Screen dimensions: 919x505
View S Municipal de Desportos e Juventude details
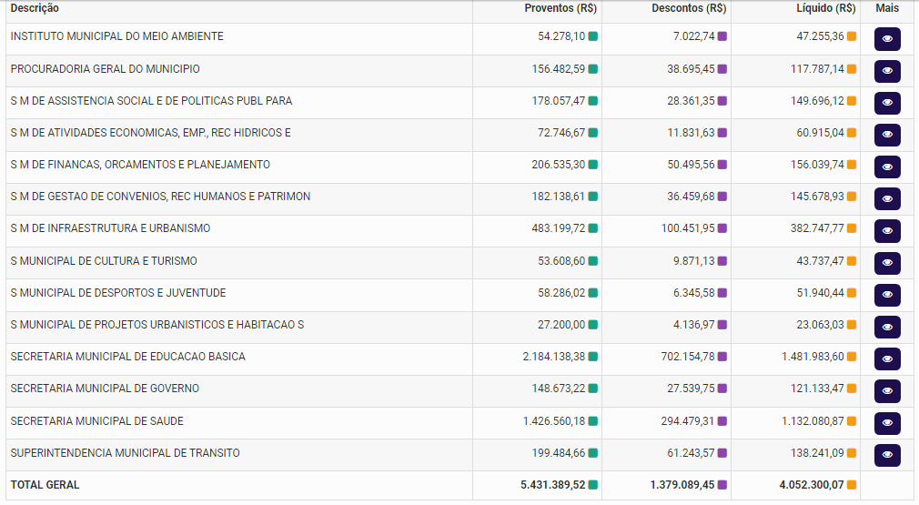(x=887, y=295)
